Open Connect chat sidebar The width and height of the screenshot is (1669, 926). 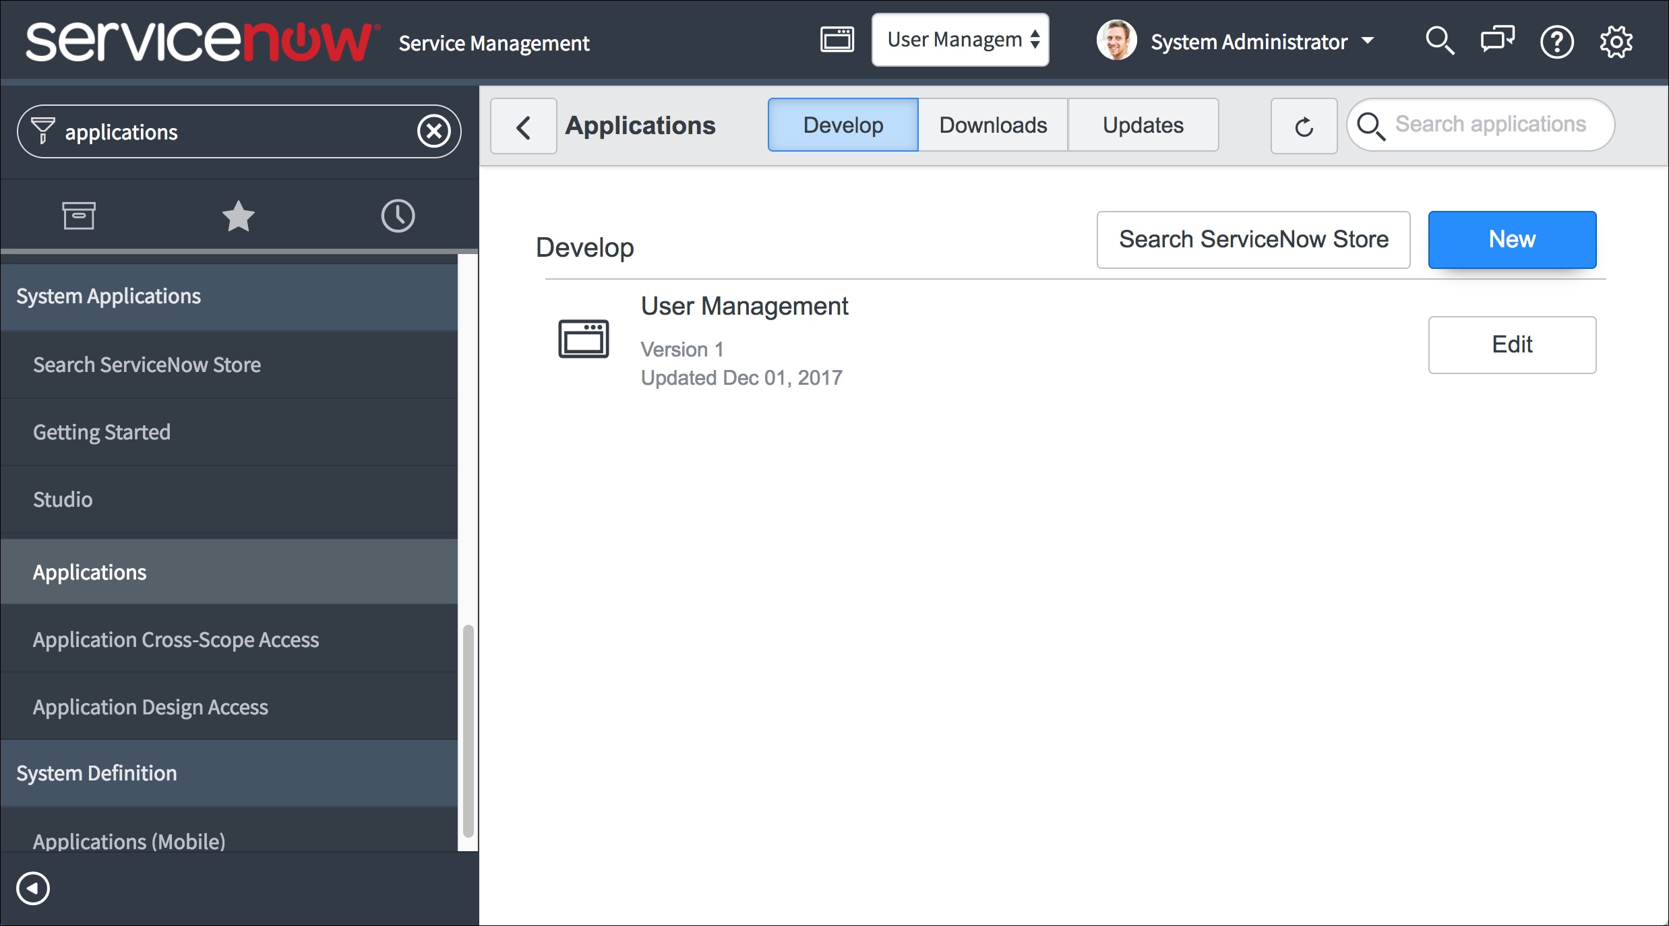point(1496,41)
